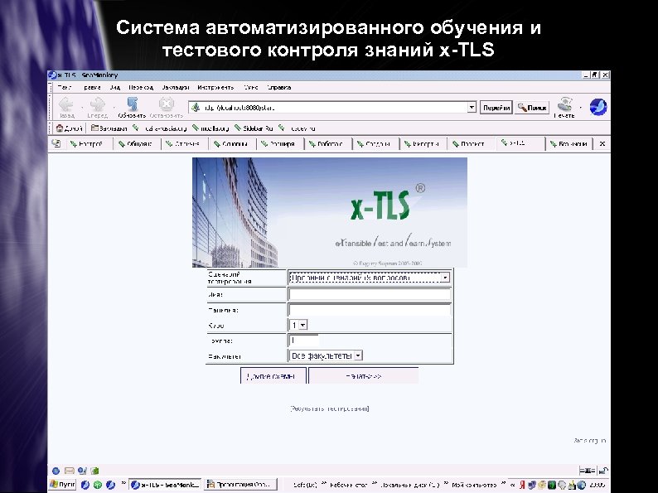Click the Группа input field
Image resolution: width=658 pixels, height=493 pixels.
click(x=304, y=341)
